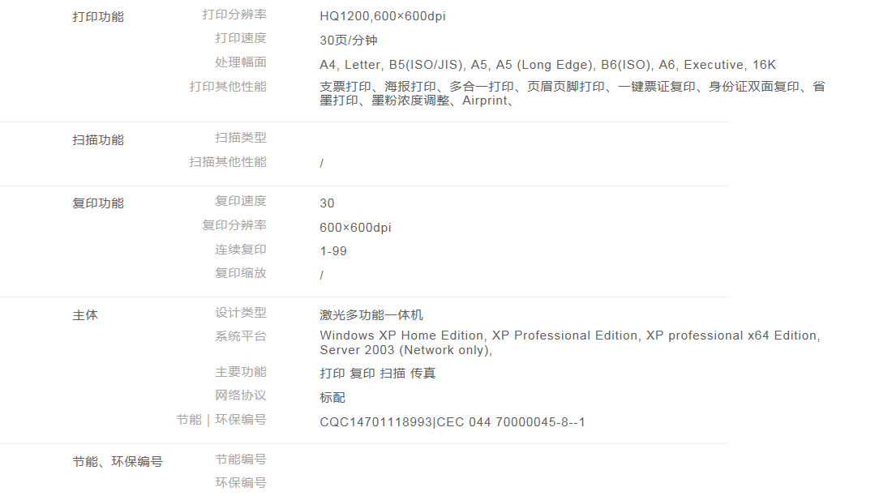Click the 激光多功能一体机 design type value
Screen dimensions: 892x500
pyautogui.click(x=371, y=315)
